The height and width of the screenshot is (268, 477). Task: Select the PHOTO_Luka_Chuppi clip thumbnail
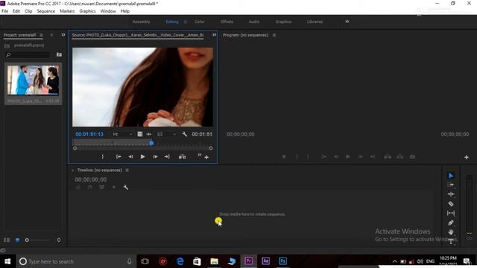click(x=33, y=80)
